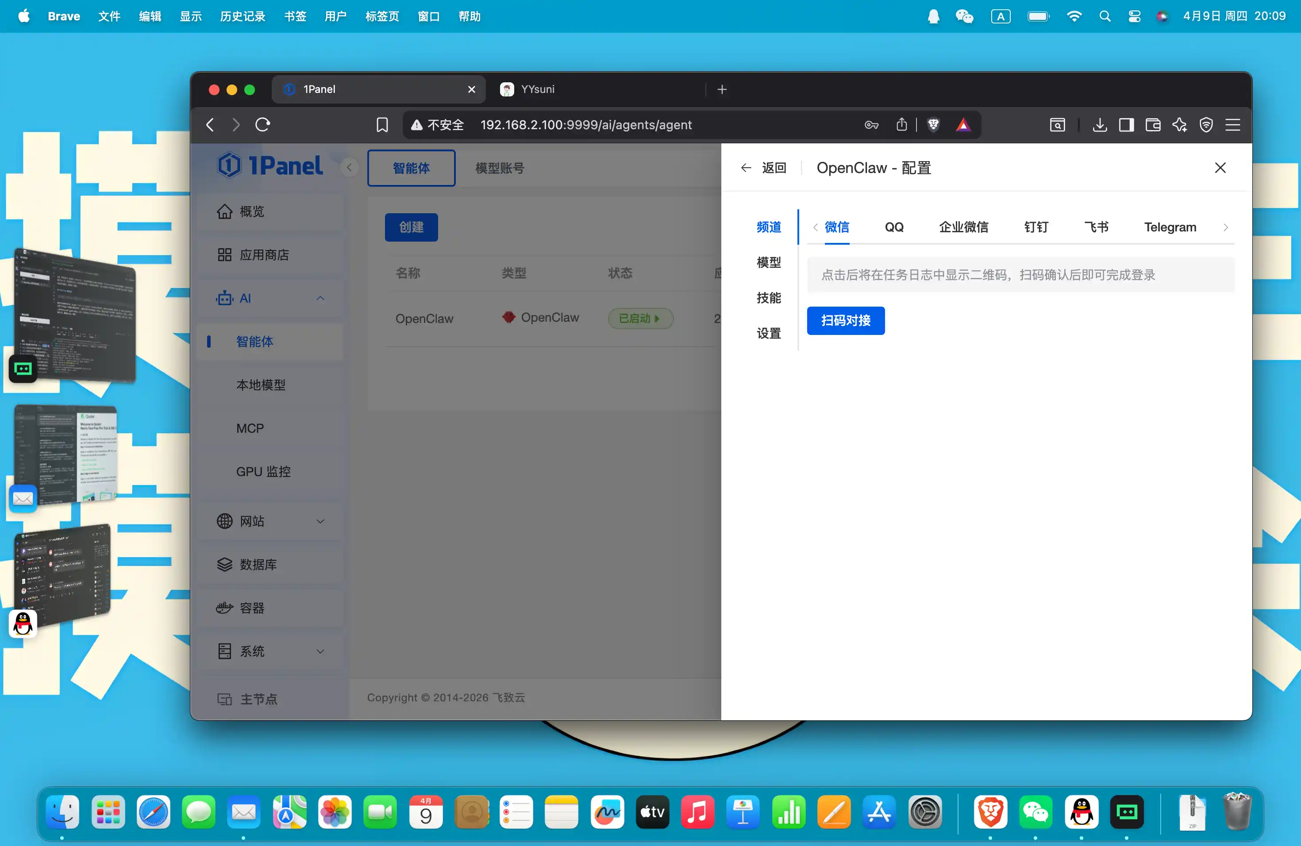Collapse the AI sidebar section
The height and width of the screenshot is (846, 1301).
point(320,298)
